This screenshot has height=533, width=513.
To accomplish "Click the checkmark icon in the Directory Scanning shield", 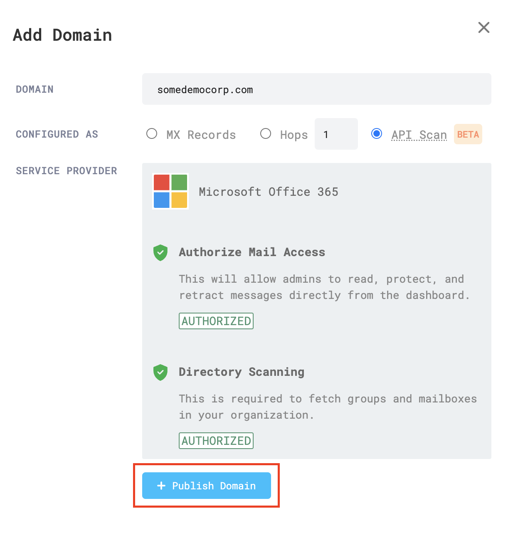I will point(160,373).
